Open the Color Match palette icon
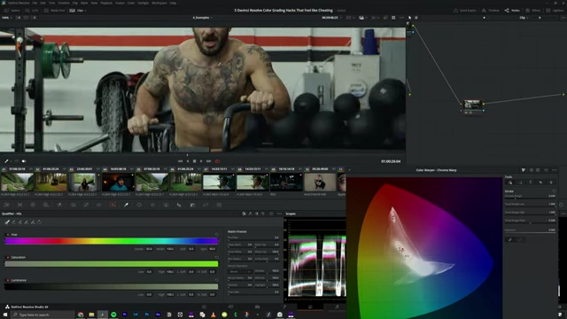 click(x=19, y=205)
